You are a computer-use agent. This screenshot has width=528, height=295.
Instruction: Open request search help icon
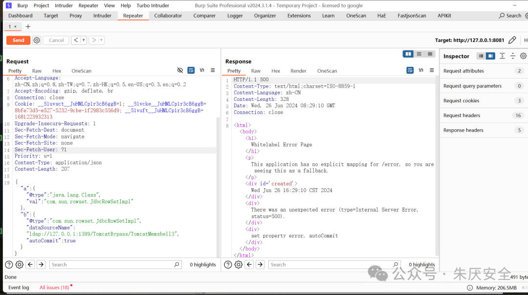click(9, 265)
